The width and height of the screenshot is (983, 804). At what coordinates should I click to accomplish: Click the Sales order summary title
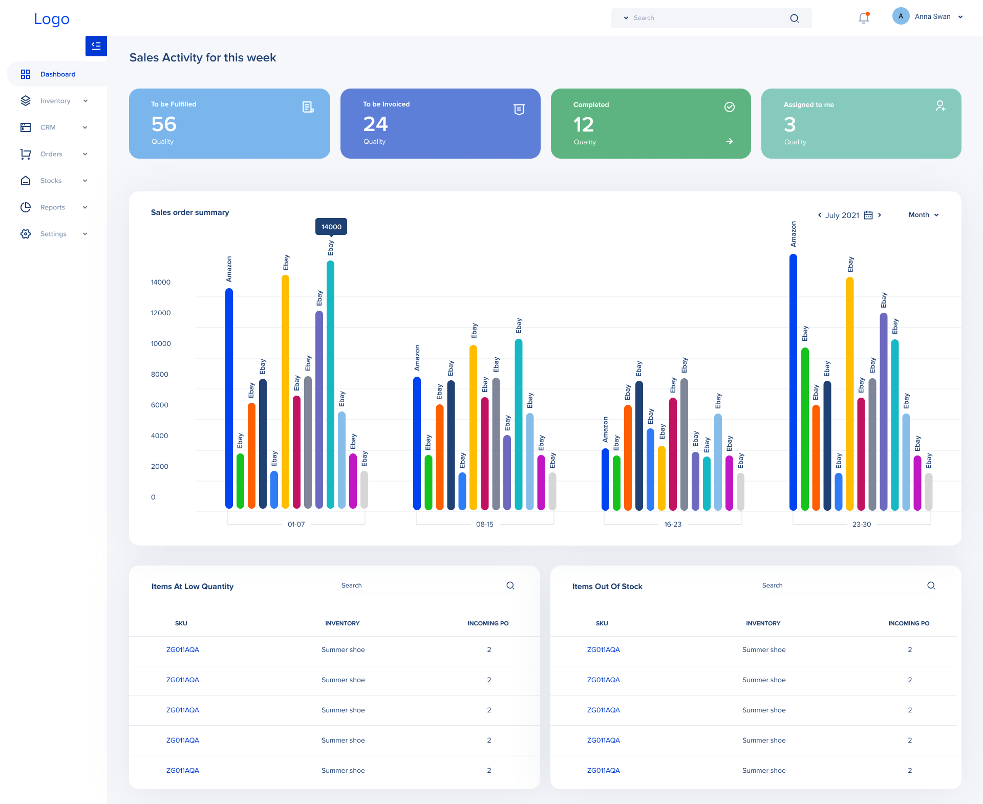point(190,212)
